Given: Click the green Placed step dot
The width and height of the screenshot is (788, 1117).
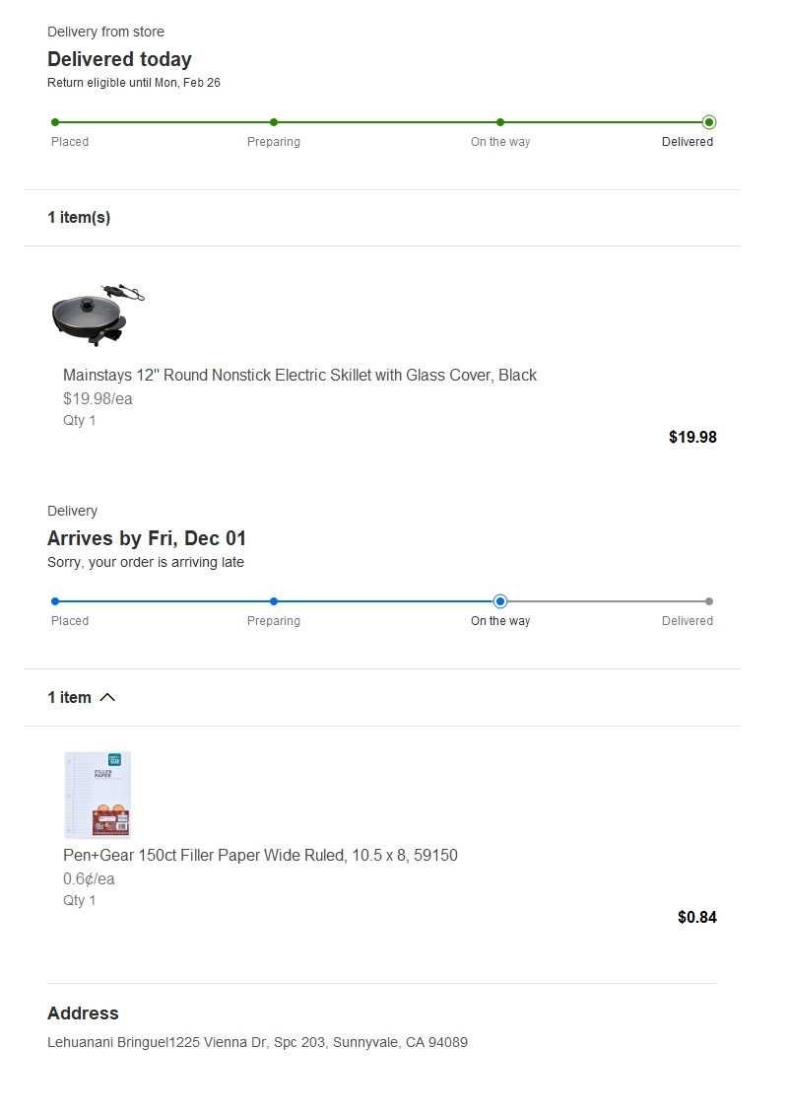Looking at the screenshot, I should tap(55, 122).
